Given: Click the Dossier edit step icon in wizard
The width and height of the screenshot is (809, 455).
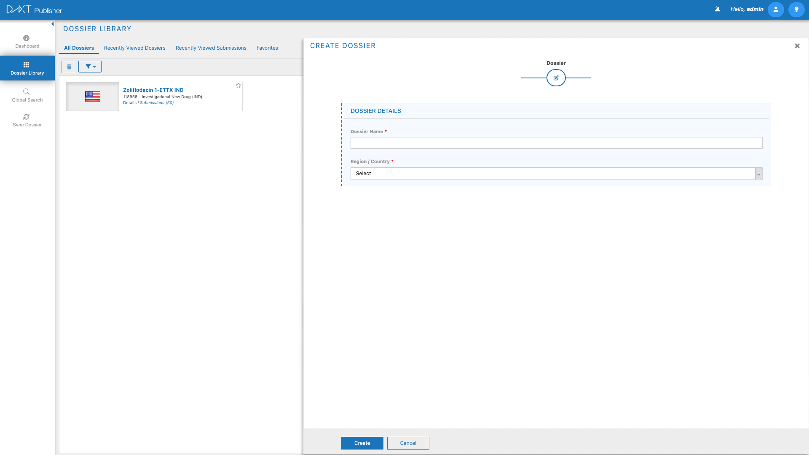Looking at the screenshot, I should click(557, 78).
